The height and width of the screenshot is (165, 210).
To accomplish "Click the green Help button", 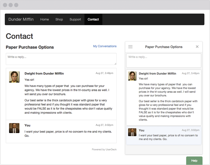I will 194,161.
